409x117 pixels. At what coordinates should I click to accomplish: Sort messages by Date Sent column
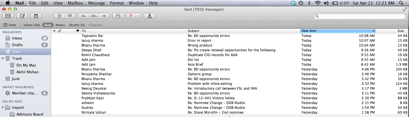click(x=337, y=31)
